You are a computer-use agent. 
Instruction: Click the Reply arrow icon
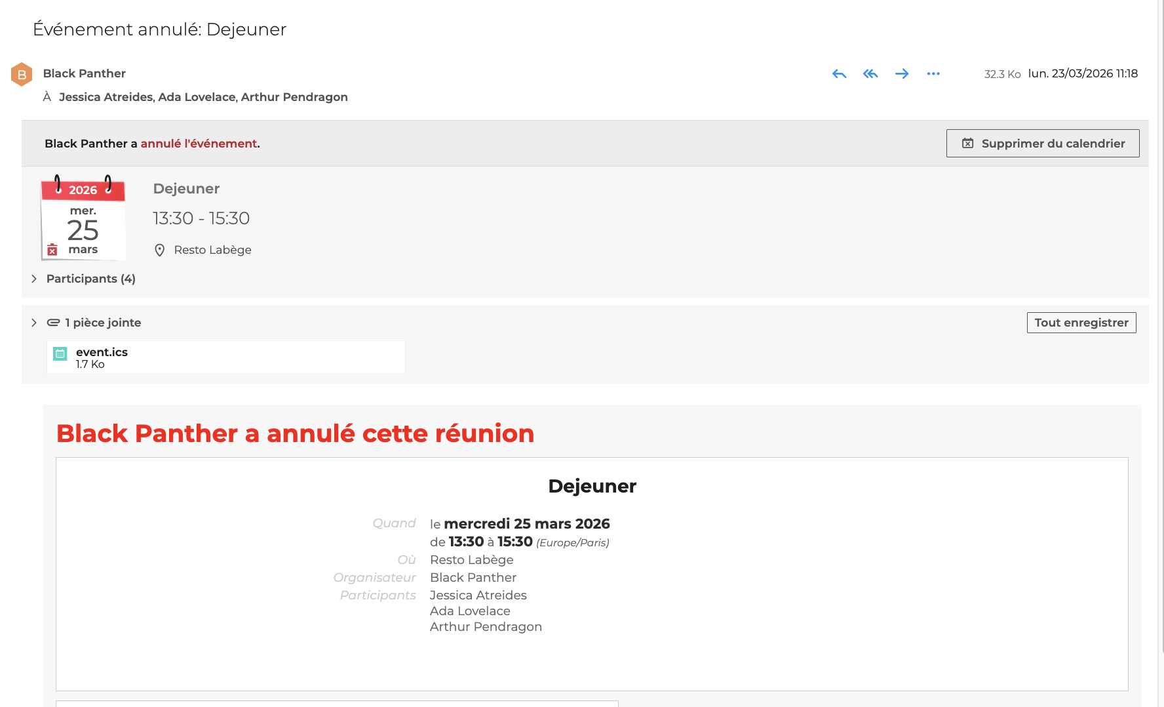[x=839, y=74]
